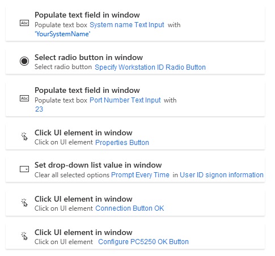Click the Abc icon of Port Number action
The height and width of the screenshot is (256, 275).
(24, 99)
